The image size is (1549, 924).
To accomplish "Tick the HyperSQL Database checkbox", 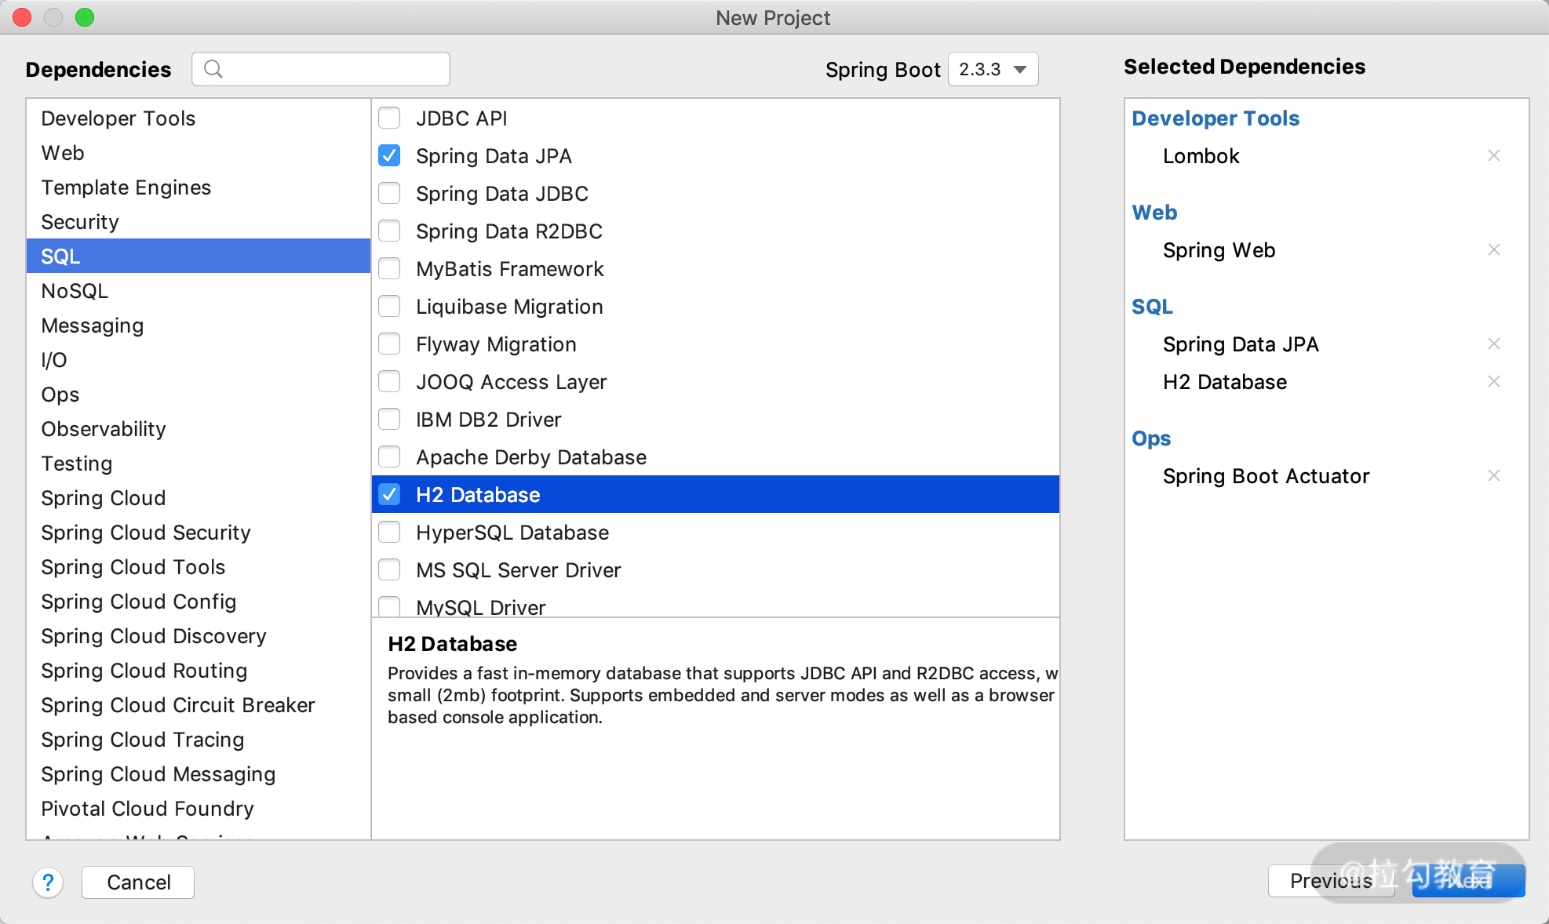I will (x=389, y=532).
